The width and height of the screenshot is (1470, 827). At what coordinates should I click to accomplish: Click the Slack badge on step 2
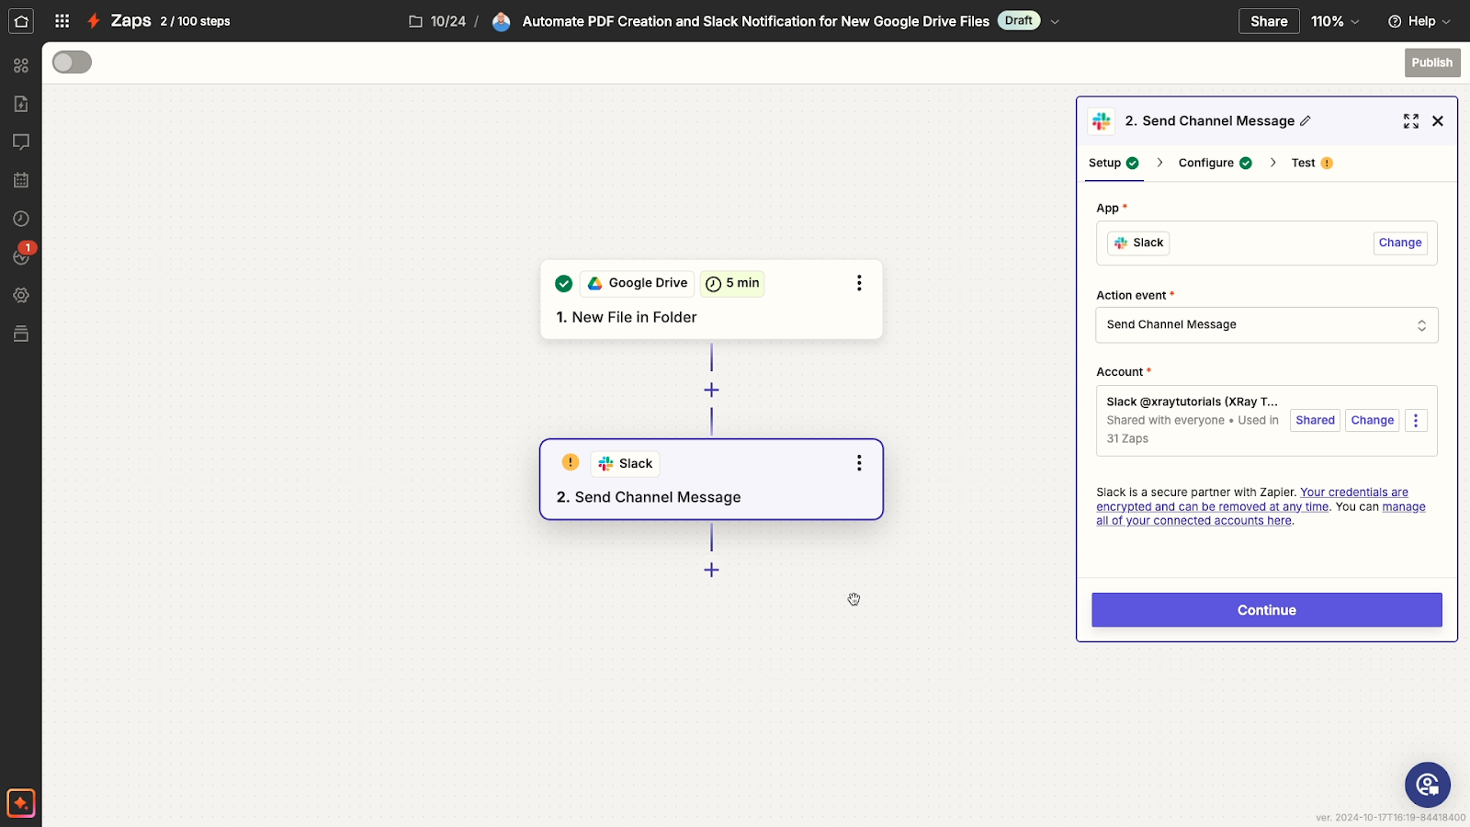click(626, 463)
